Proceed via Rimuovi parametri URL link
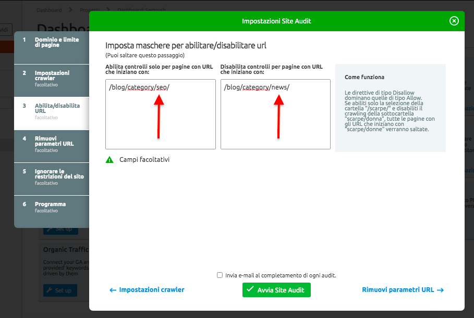This screenshot has height=318, width=474. click(x=403, y=290)
